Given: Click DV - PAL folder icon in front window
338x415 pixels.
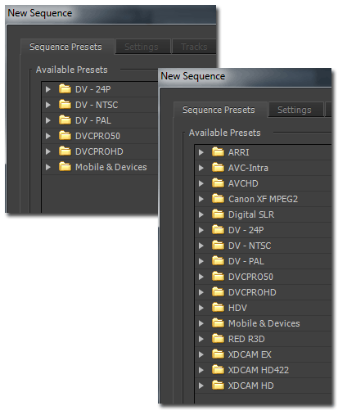Looking at the screenshot, I should pos(218,260).
